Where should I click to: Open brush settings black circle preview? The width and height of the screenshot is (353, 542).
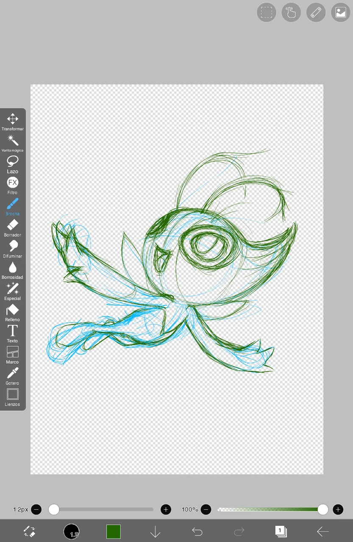coord(71,531)
